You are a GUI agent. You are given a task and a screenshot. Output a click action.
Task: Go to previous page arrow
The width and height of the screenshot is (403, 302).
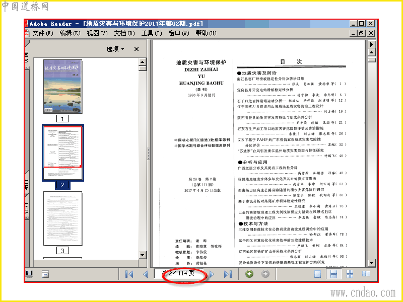(145, 274)
